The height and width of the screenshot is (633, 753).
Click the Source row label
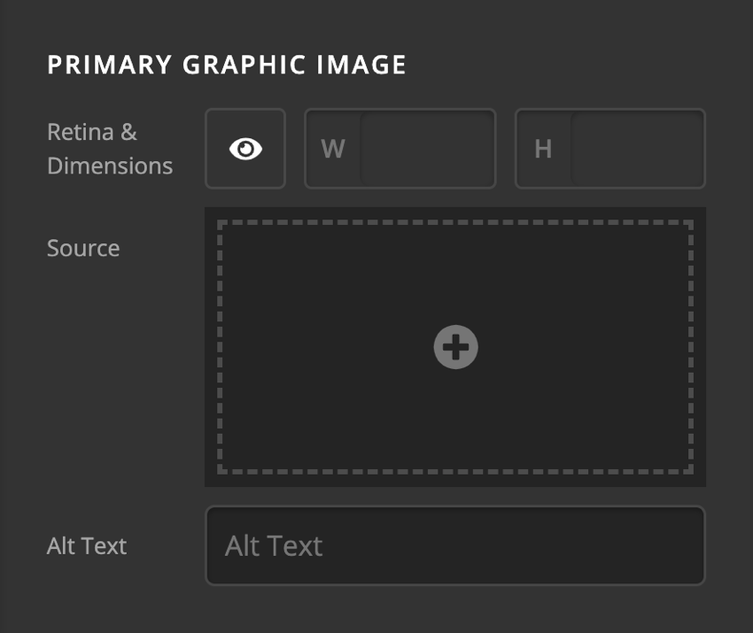click(x=83, y=248)
